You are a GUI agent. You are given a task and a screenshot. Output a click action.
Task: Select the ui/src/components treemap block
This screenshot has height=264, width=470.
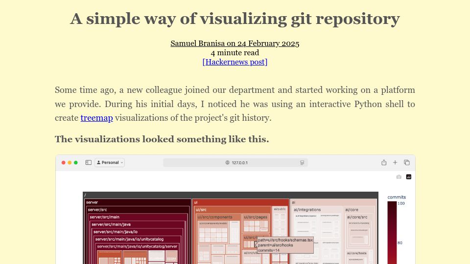pyautogui.click(x=219, y=217)
